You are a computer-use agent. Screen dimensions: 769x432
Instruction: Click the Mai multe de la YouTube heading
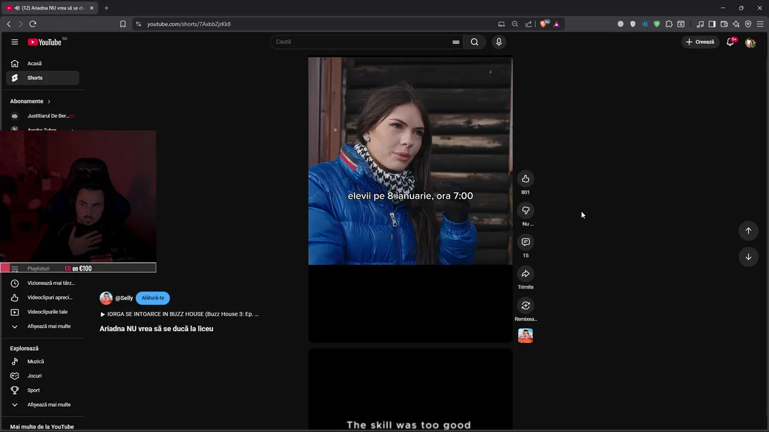42,427
